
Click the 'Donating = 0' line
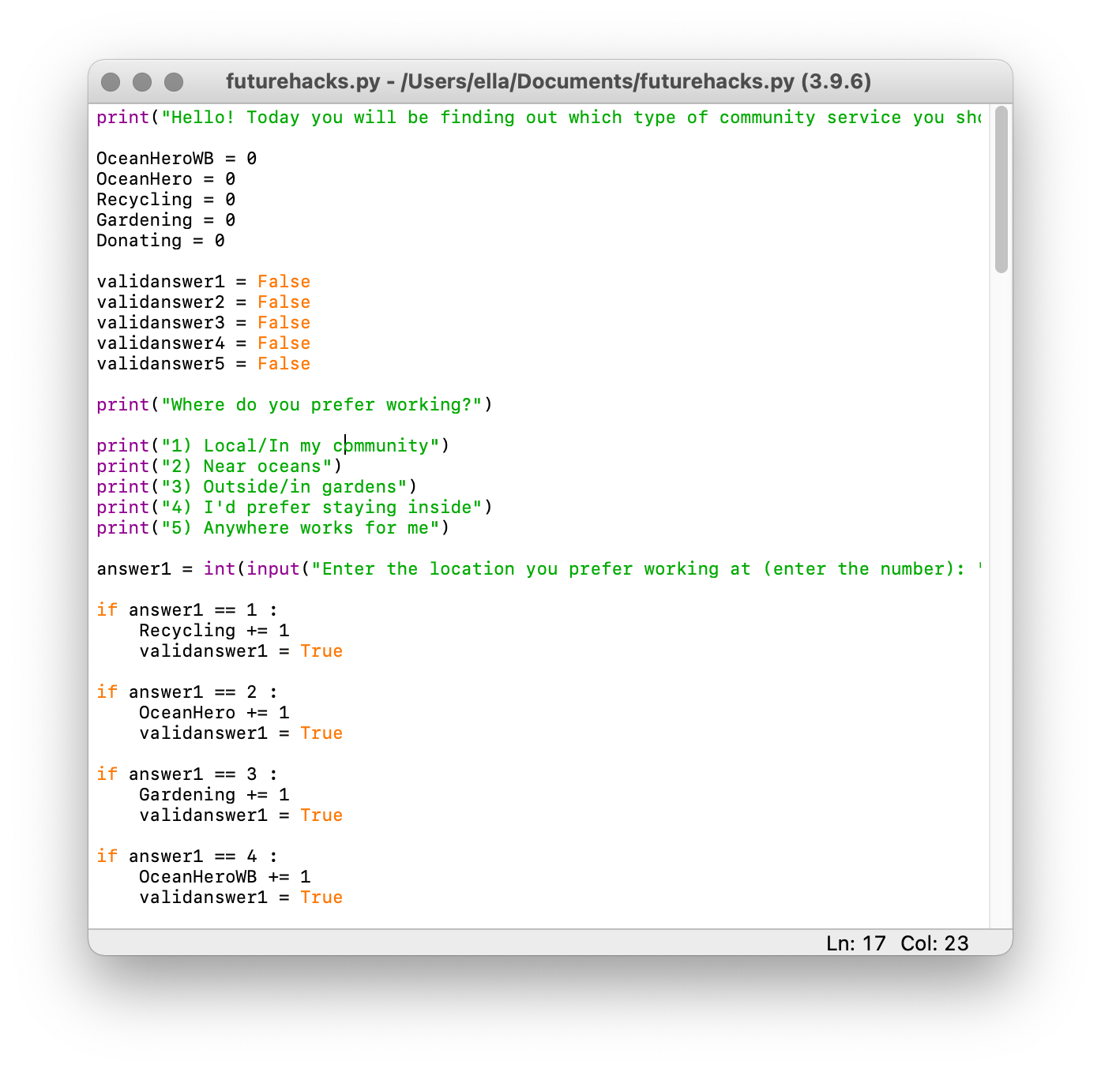160,241
